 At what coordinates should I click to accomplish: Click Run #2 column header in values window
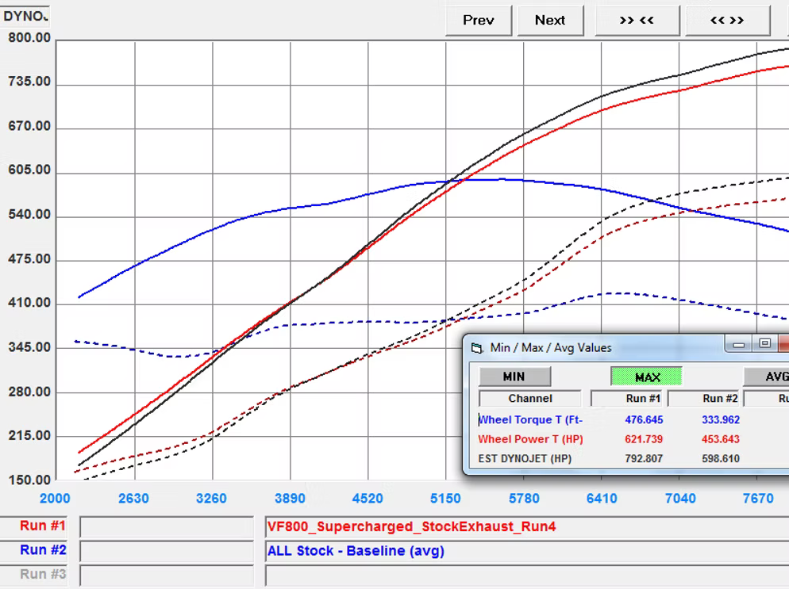(721, 399)
